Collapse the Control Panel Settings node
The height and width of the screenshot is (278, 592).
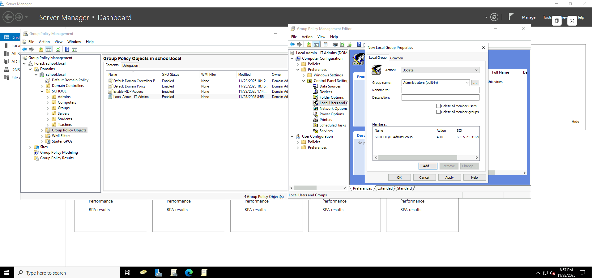pos(304,81)
